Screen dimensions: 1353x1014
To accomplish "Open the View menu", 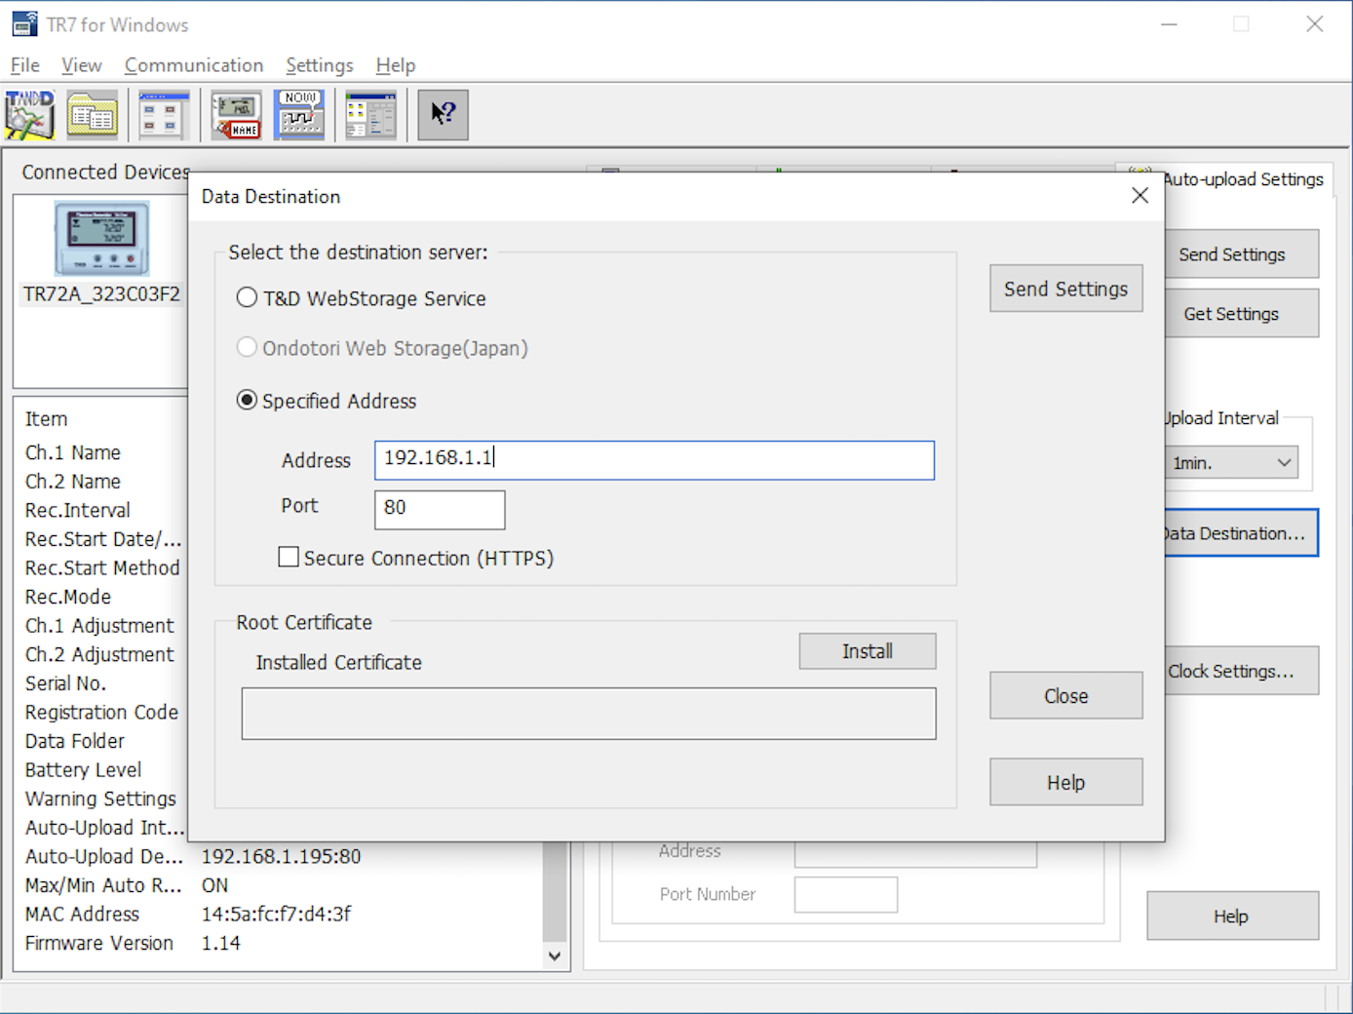I will (82, 65).
